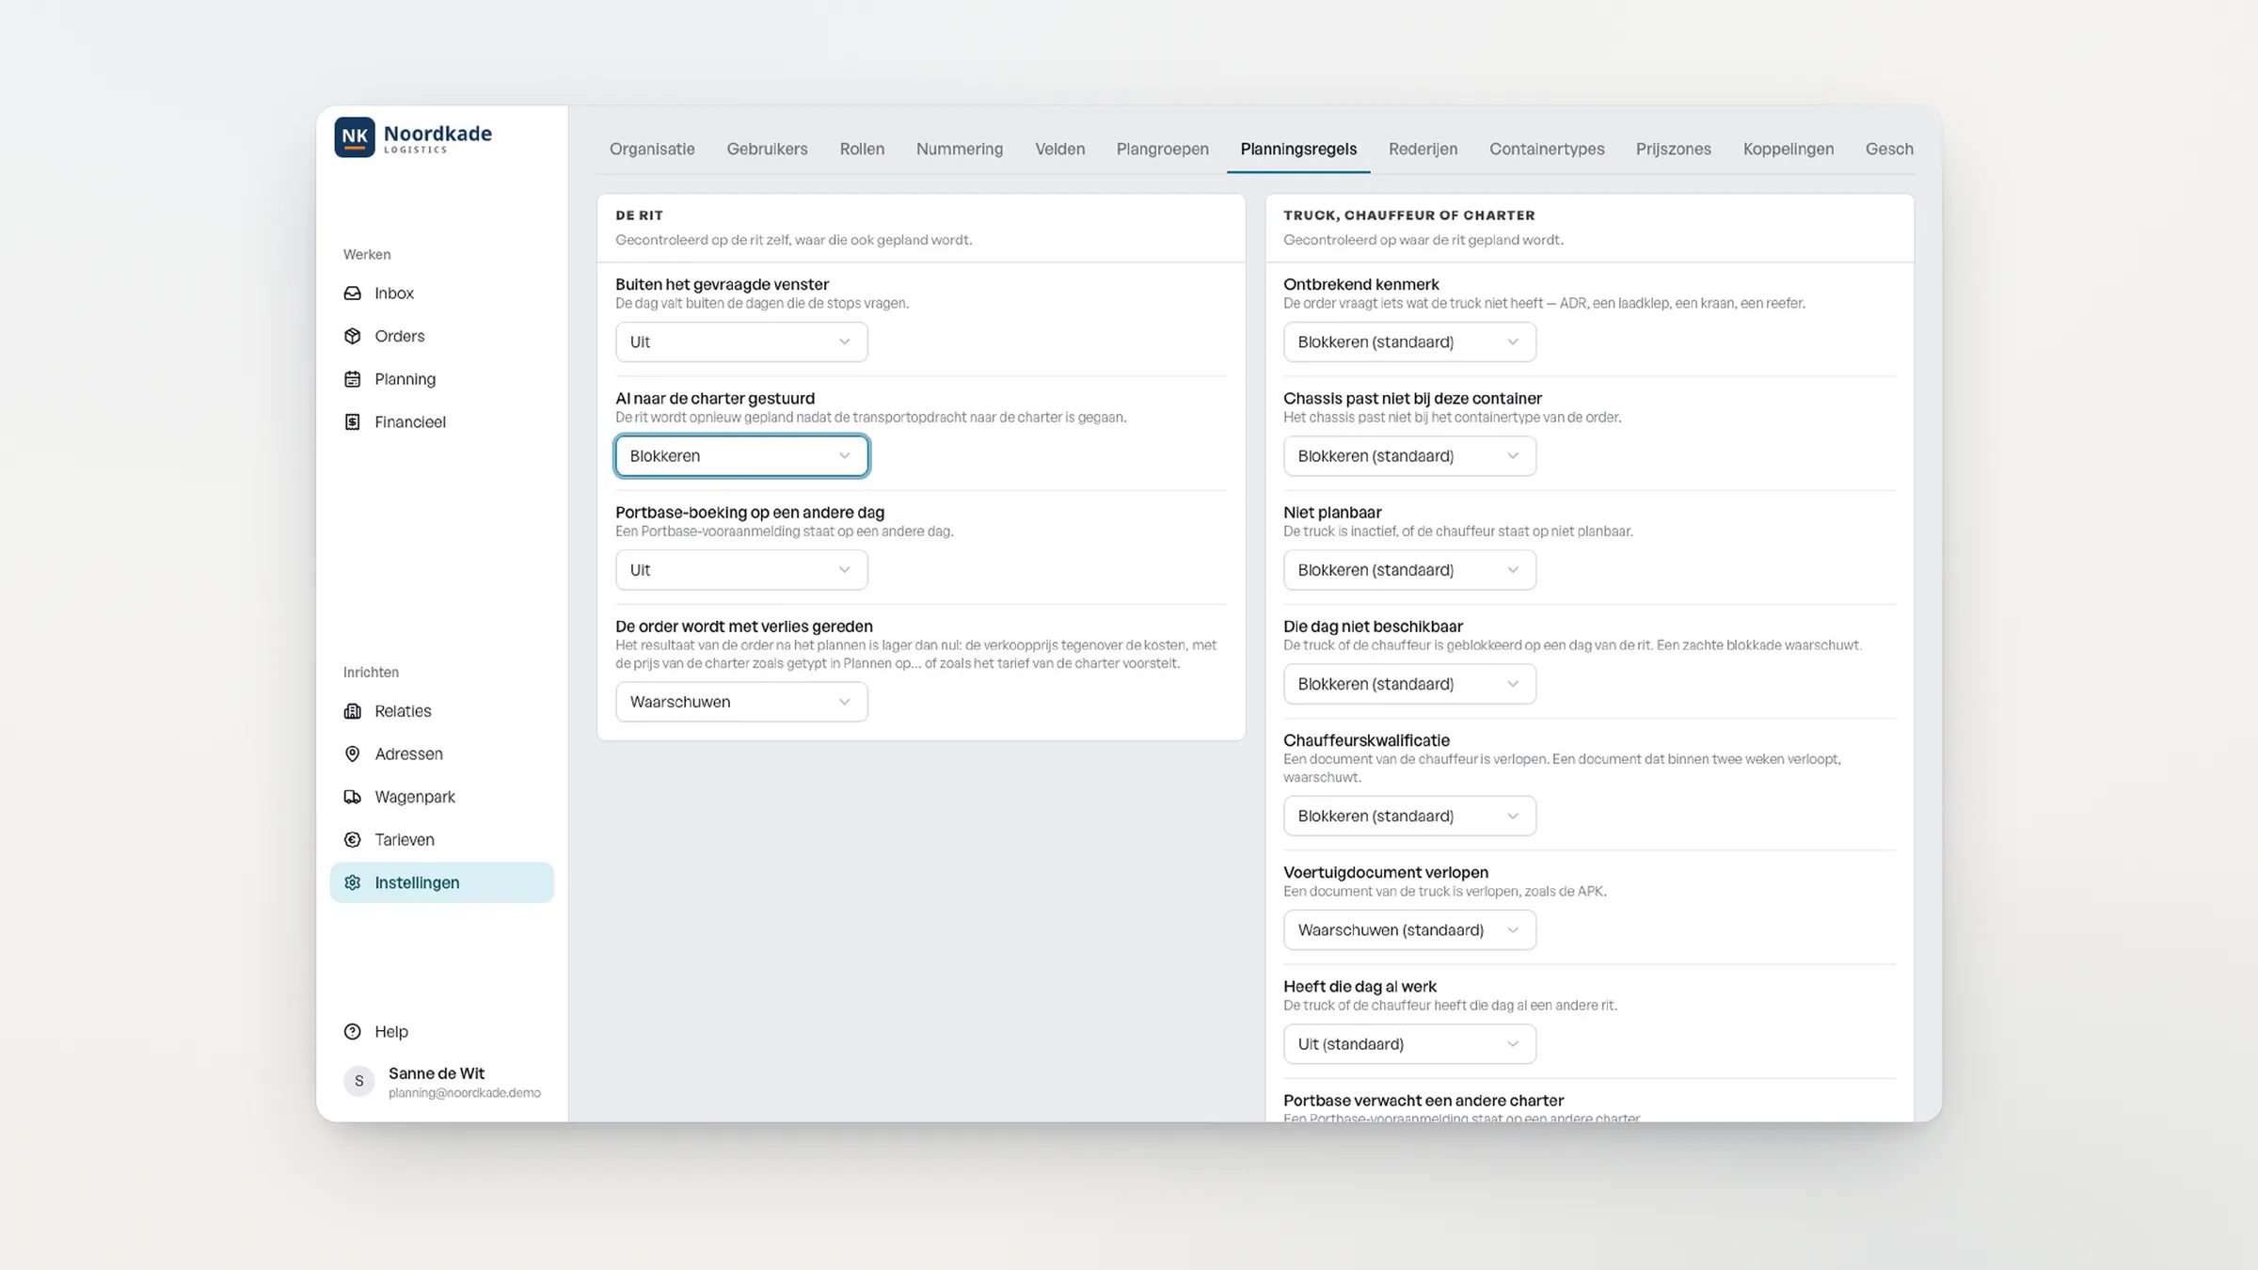Open the 'Voertuigdocument verlopen' dropdown

[x=1409, y=929]
